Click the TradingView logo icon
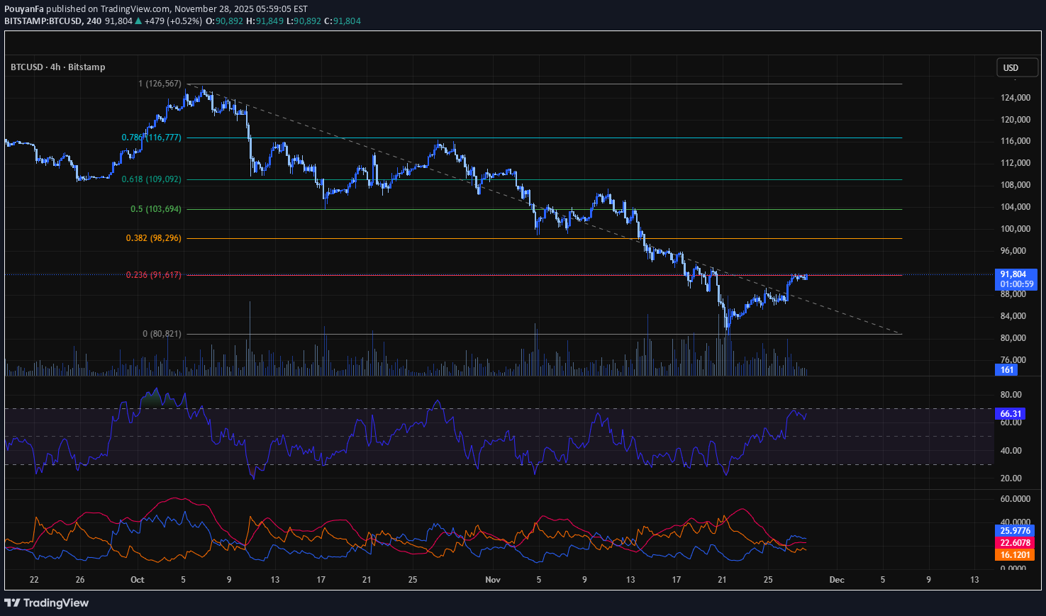This screenshot has height=616, width=1046. point(12,603)
